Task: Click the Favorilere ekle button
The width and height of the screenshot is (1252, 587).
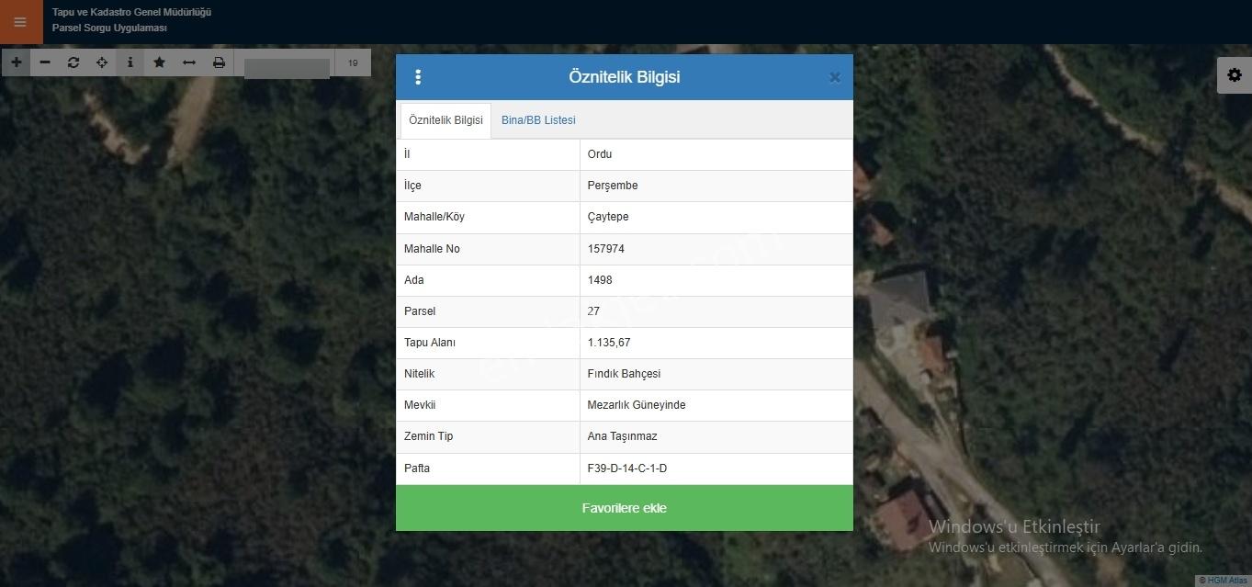Action: pos(625,508)
